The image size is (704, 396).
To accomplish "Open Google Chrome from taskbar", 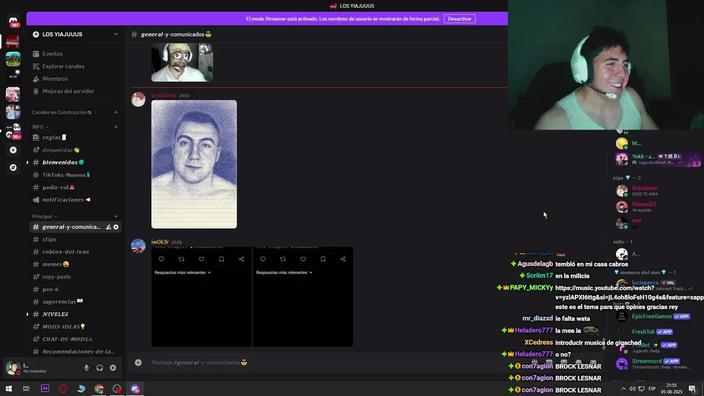I will tap(99, 389).
